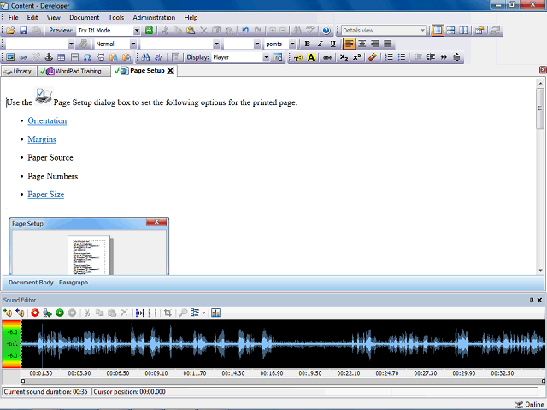The image size is (547, 410).
Task: Follow the Orientation link
Action: tap(47, 120)
